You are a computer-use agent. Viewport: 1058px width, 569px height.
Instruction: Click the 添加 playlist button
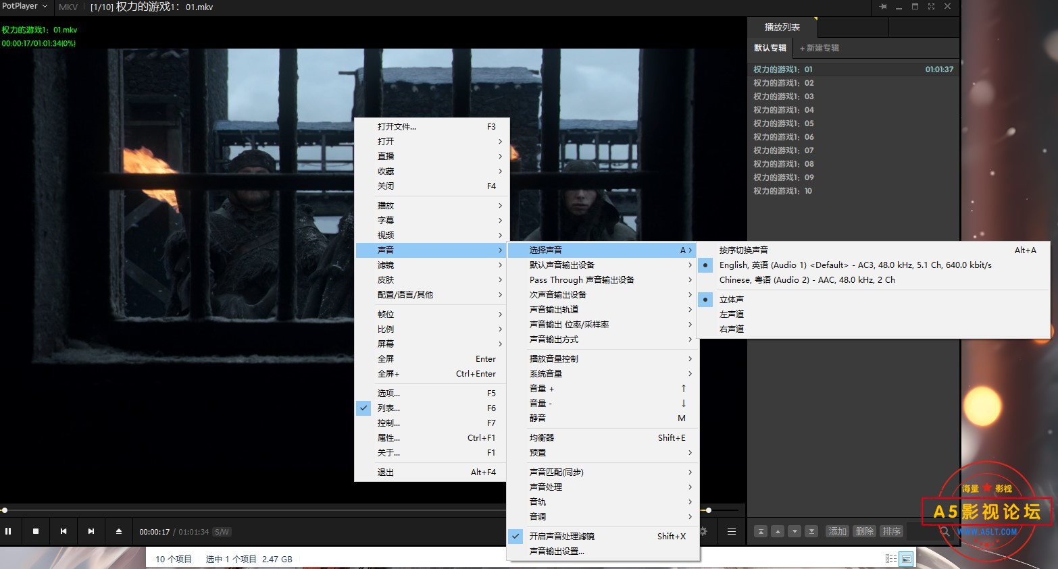pyautogui.click(x=838, y=531)
